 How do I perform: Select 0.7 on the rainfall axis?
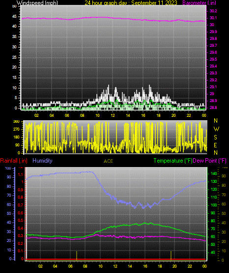click(21, 205)
